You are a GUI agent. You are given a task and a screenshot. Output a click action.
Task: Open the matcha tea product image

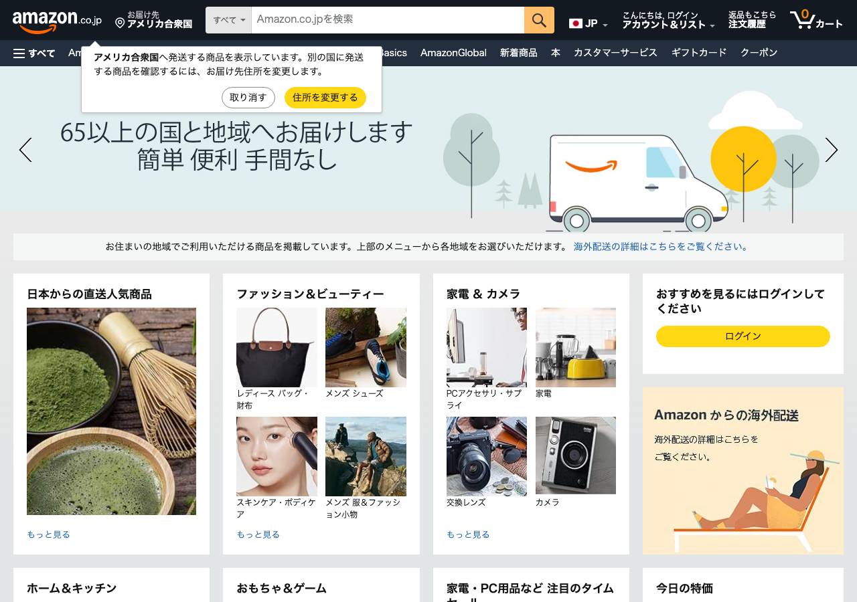(x=111, y=411)
